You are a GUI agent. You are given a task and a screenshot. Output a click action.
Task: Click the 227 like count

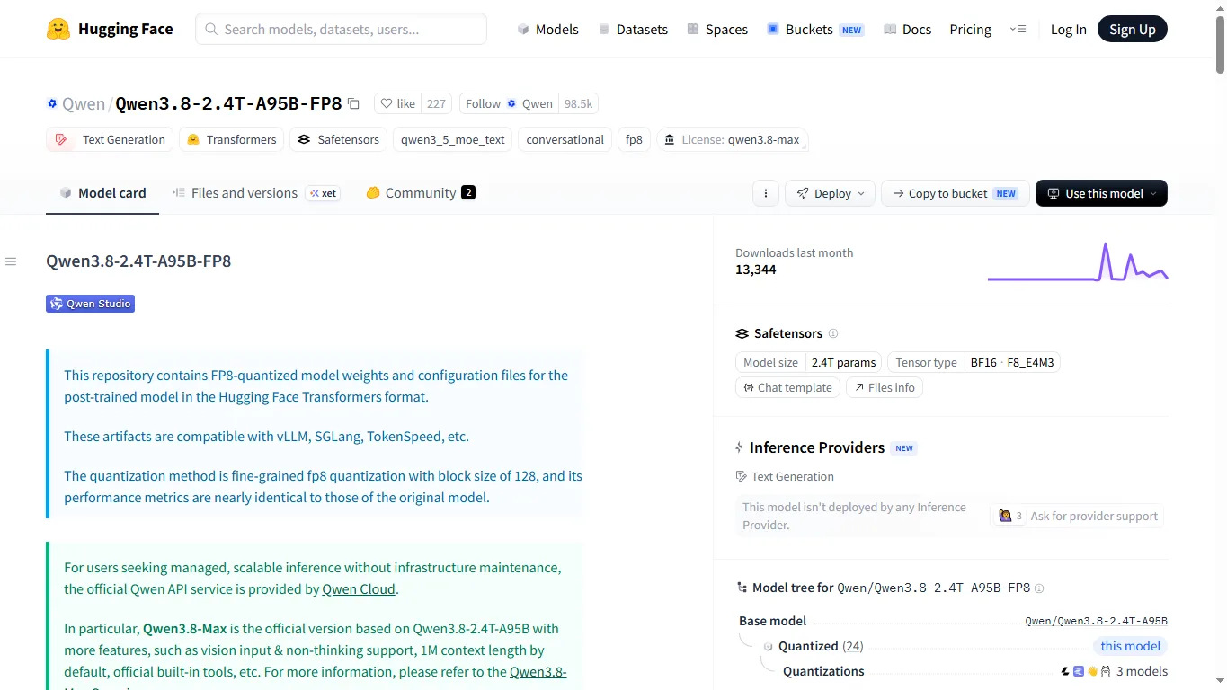(436, 104)
